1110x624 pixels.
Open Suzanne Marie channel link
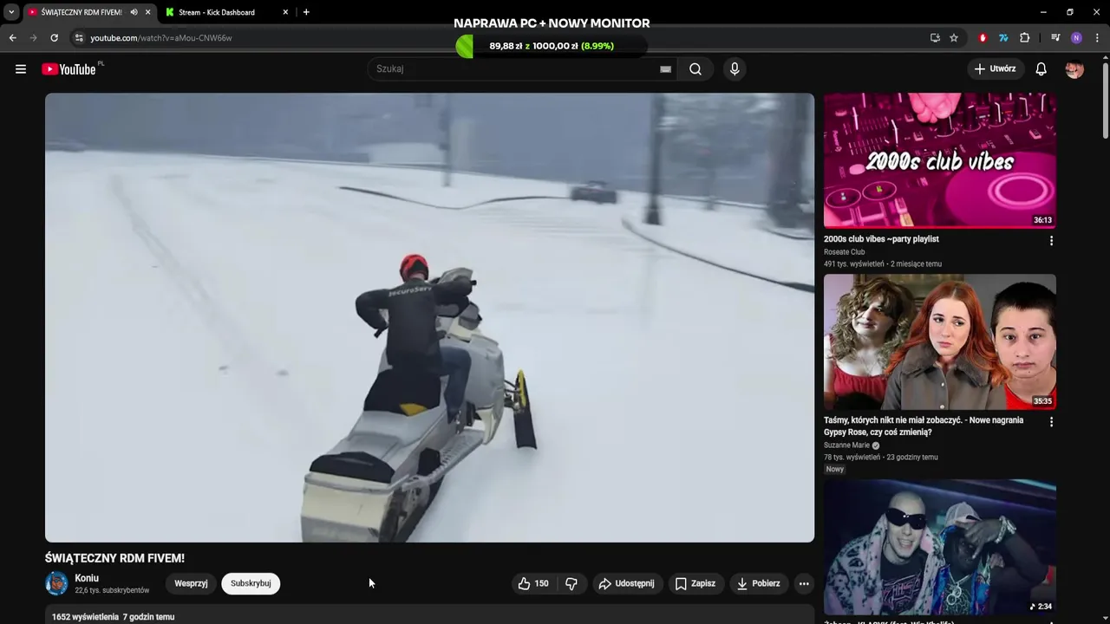click(x=846, y=445)
